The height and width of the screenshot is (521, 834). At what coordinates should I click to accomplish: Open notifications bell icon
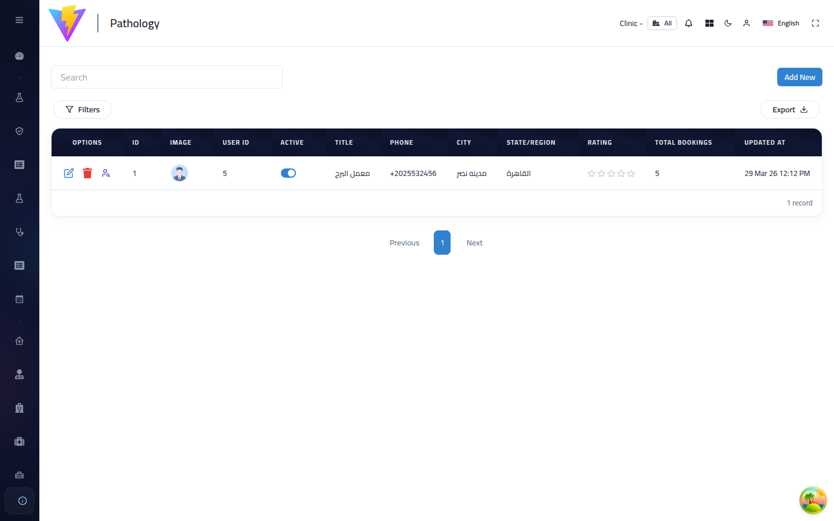click(689, 23)
